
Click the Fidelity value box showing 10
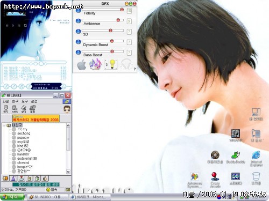pyautogui.click(x=129, y=11)
